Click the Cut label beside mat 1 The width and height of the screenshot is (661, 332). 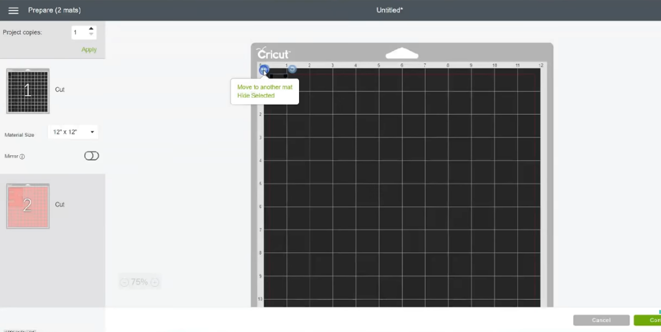pos(60,89)
